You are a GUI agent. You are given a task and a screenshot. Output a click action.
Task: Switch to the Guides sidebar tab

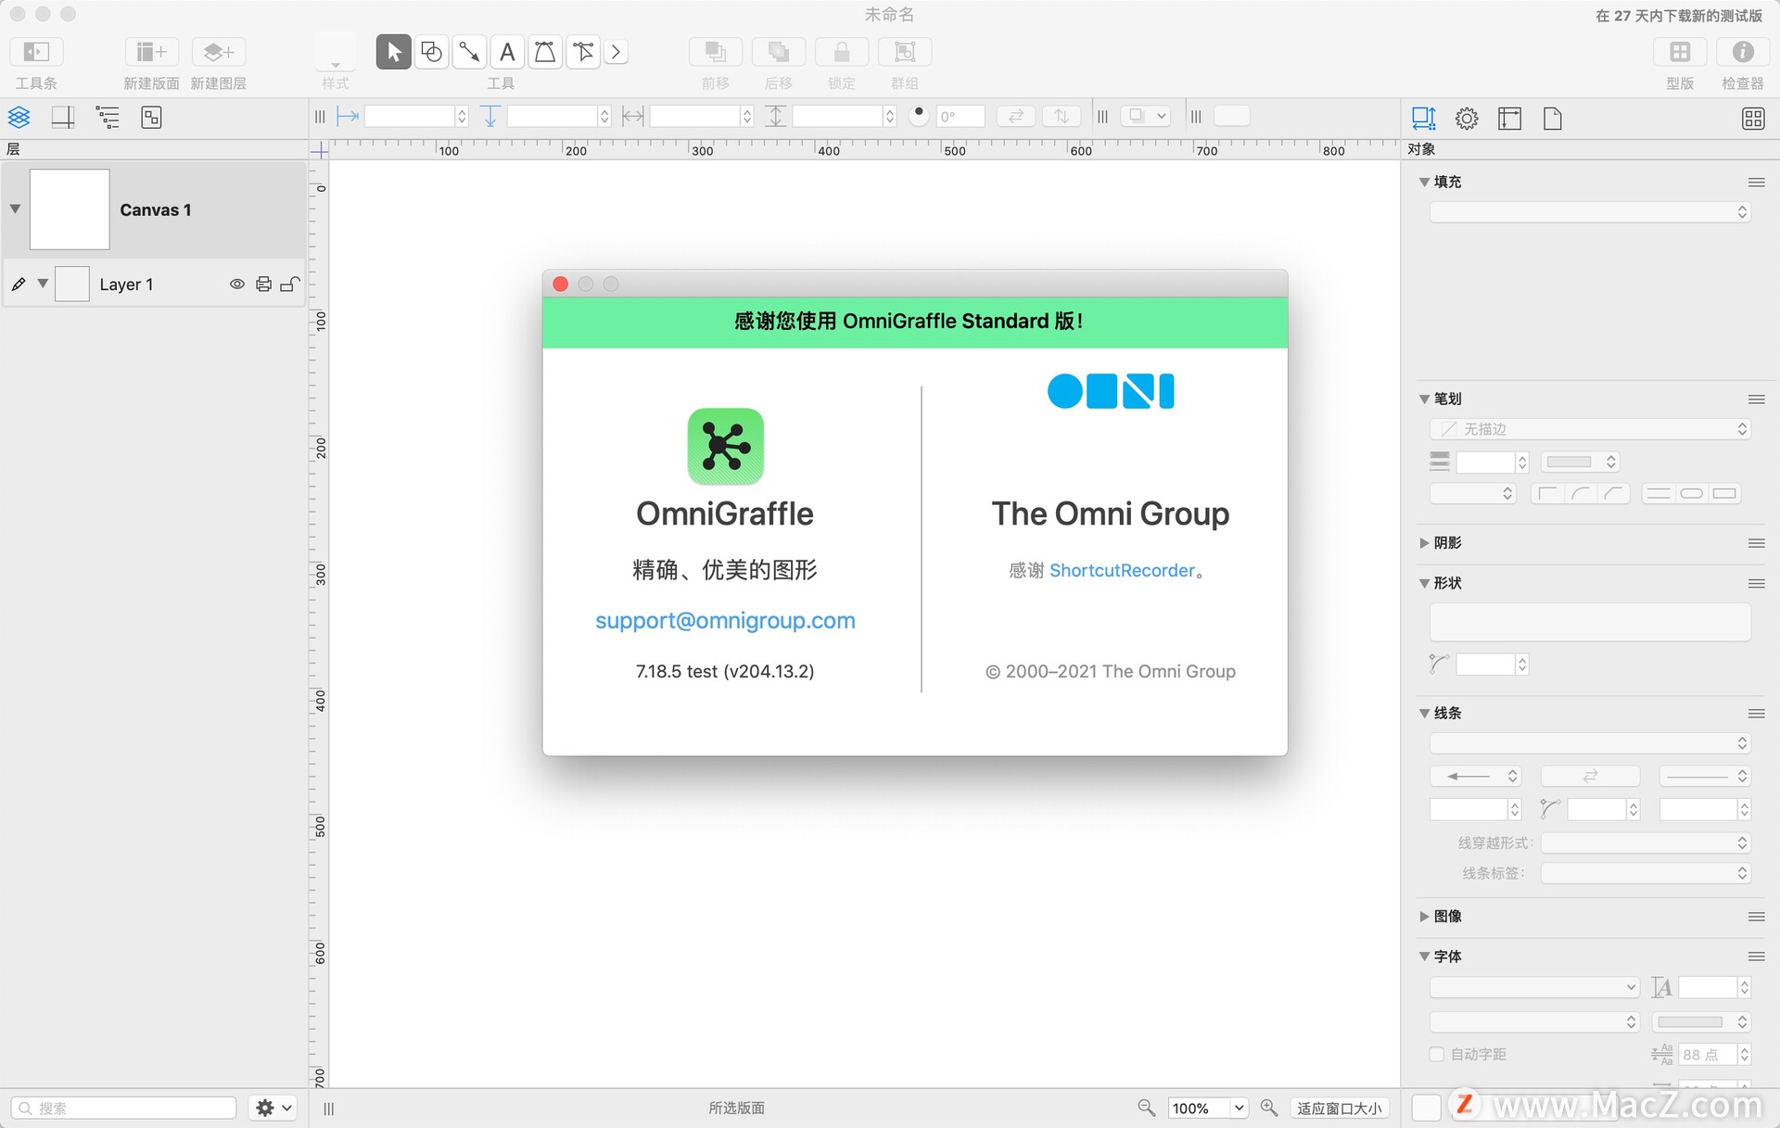(x=63, y=118)
